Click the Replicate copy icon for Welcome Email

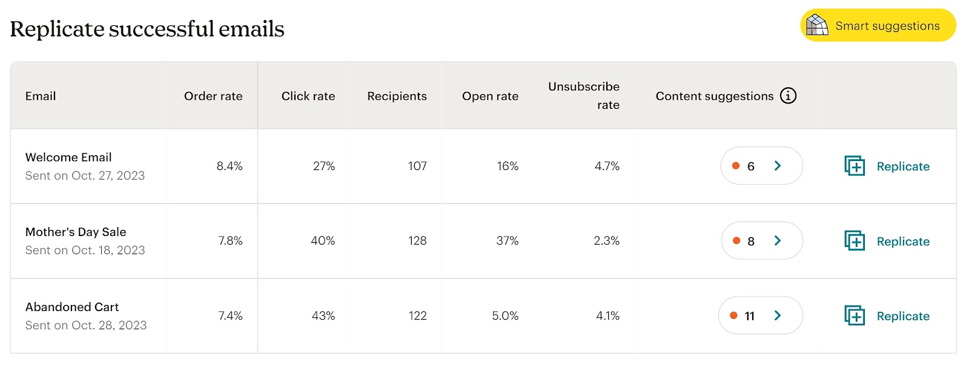pos(855,166)
